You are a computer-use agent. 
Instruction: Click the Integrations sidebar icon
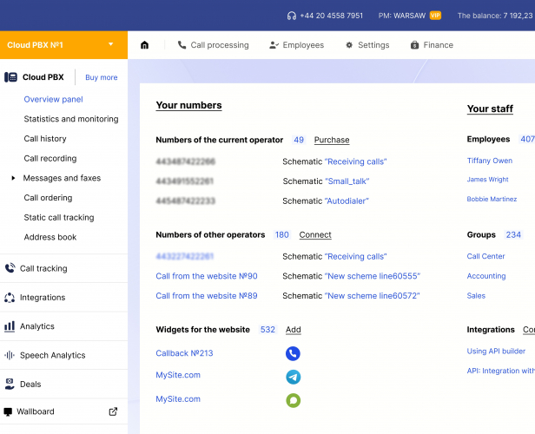coord(10,298)
